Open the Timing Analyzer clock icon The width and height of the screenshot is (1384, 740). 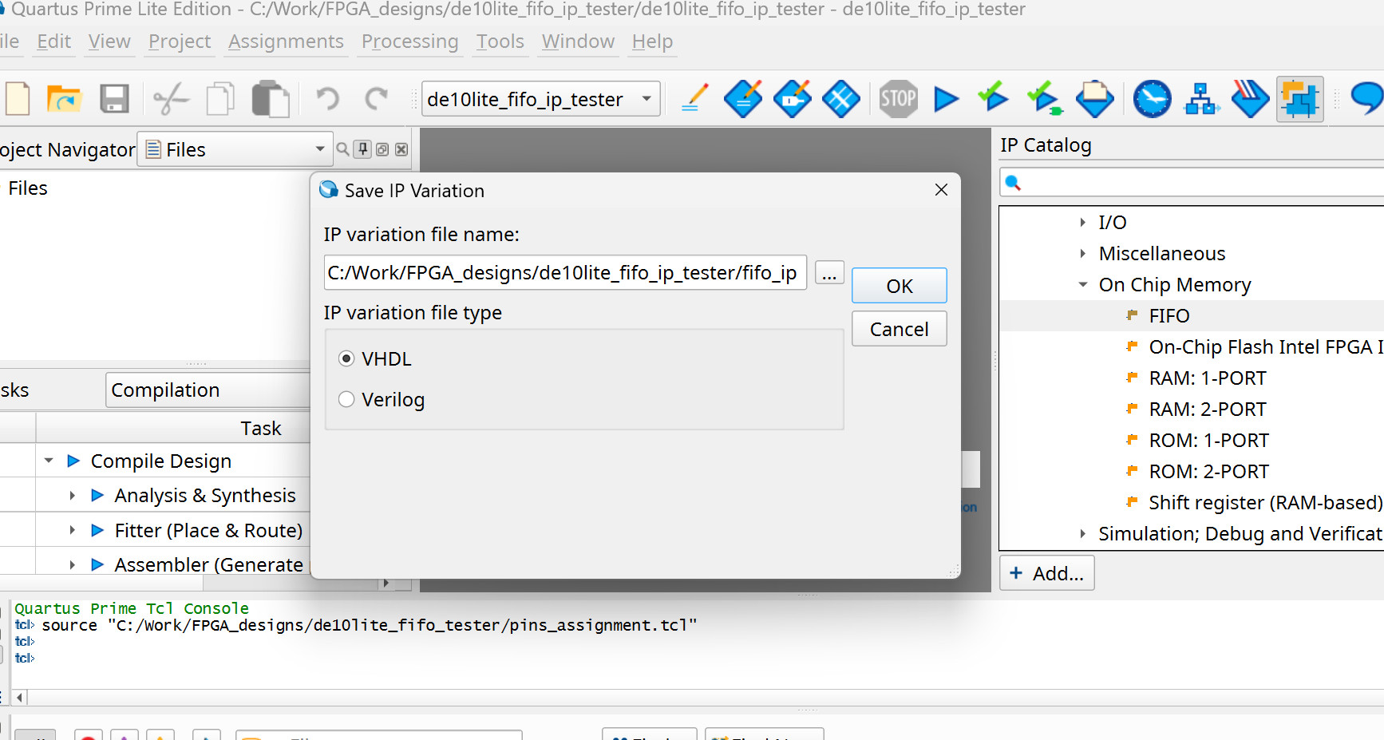1152,99
